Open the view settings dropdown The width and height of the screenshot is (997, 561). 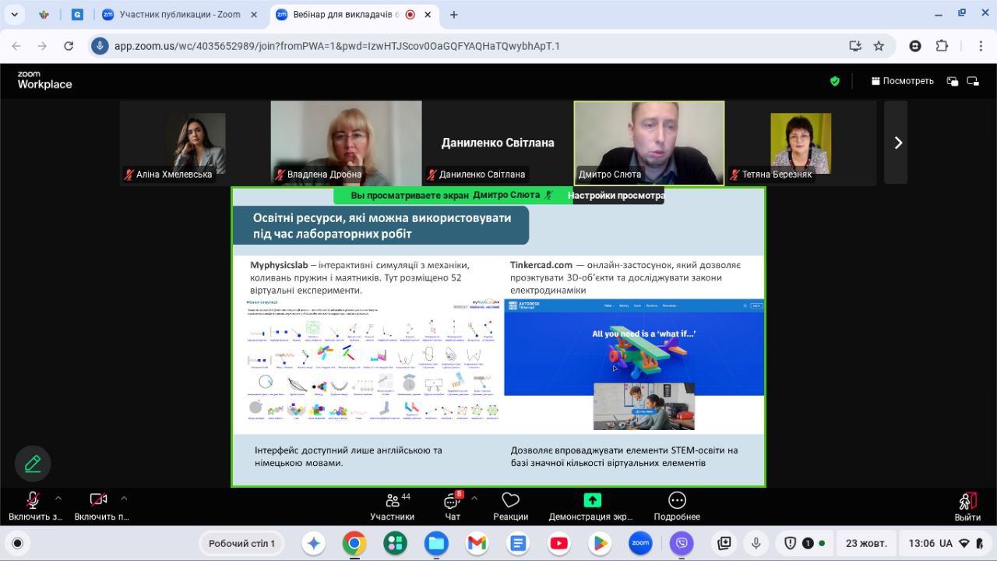pyautogui.click(x=615, y=196)
